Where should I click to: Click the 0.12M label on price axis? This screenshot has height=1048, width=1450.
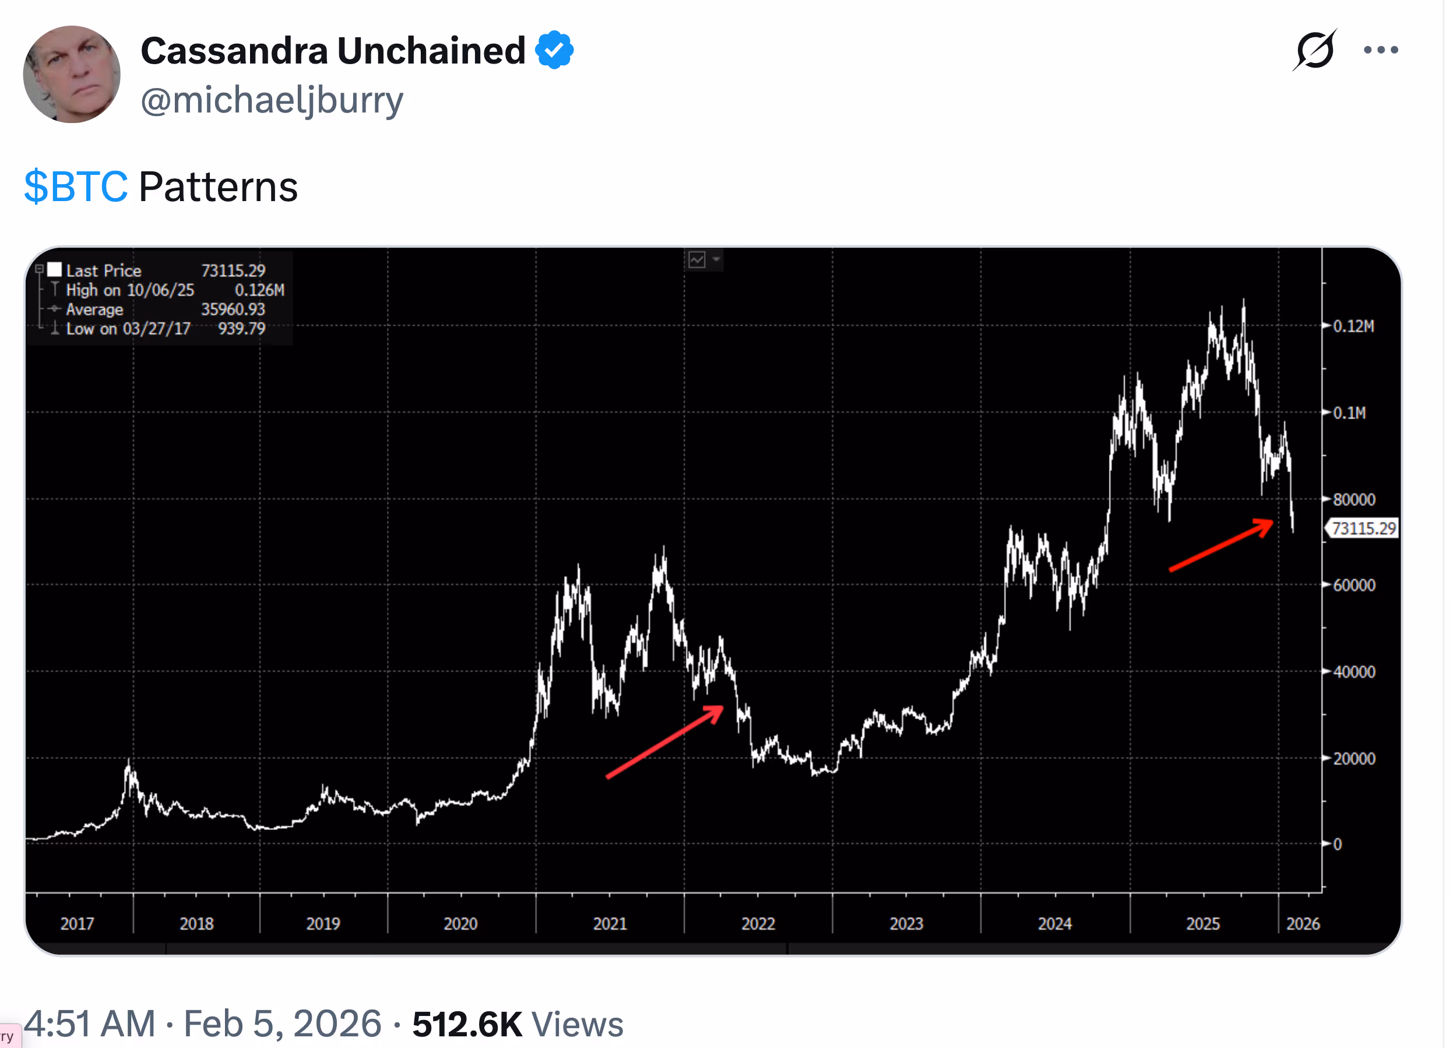[1353, 326]
